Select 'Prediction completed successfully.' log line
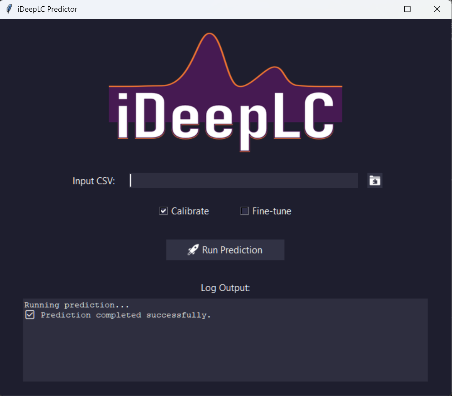 [126, 315]
